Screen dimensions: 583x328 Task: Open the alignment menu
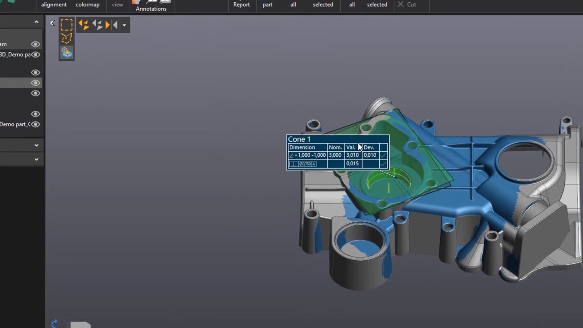click(54, 5)
